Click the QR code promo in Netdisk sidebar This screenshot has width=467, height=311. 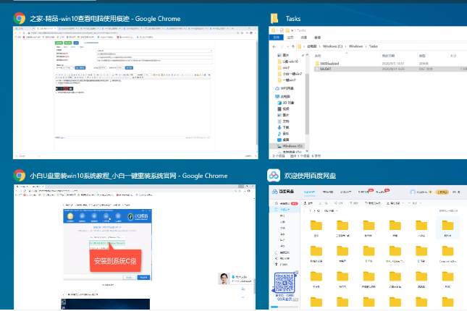tap(285, 283)
